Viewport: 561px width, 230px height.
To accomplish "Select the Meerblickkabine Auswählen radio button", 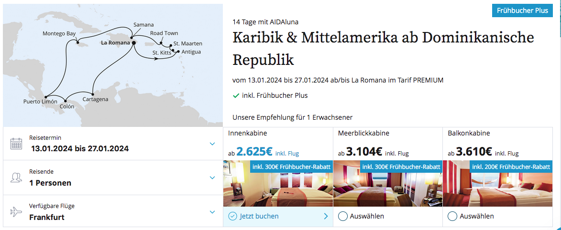I will pos(342,216).
